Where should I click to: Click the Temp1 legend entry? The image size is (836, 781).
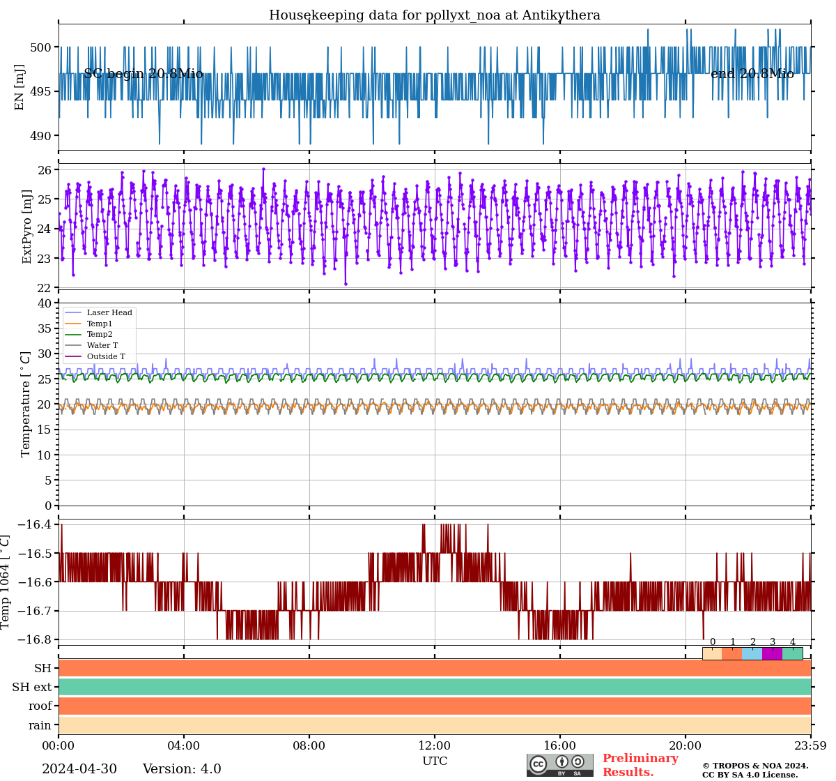tap(88, 324)
